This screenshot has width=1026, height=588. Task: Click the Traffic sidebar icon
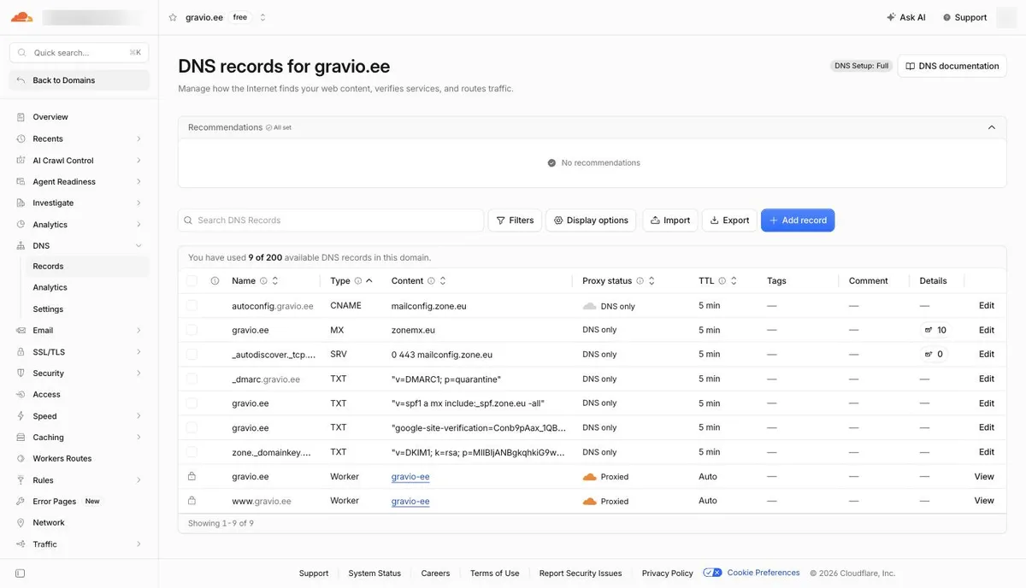21,544
